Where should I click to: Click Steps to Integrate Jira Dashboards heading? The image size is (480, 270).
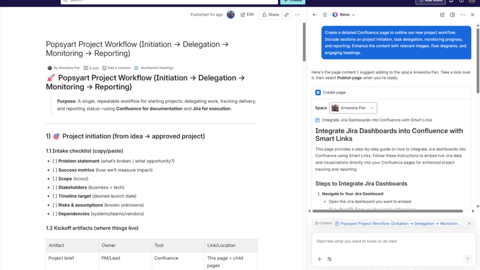361,183
